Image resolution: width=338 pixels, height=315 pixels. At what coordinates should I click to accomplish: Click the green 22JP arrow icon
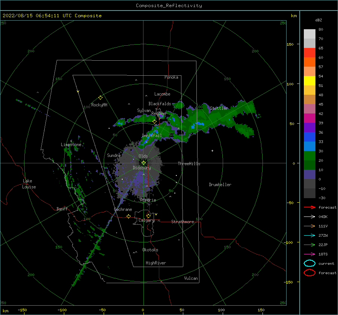[x=309, y=245]
